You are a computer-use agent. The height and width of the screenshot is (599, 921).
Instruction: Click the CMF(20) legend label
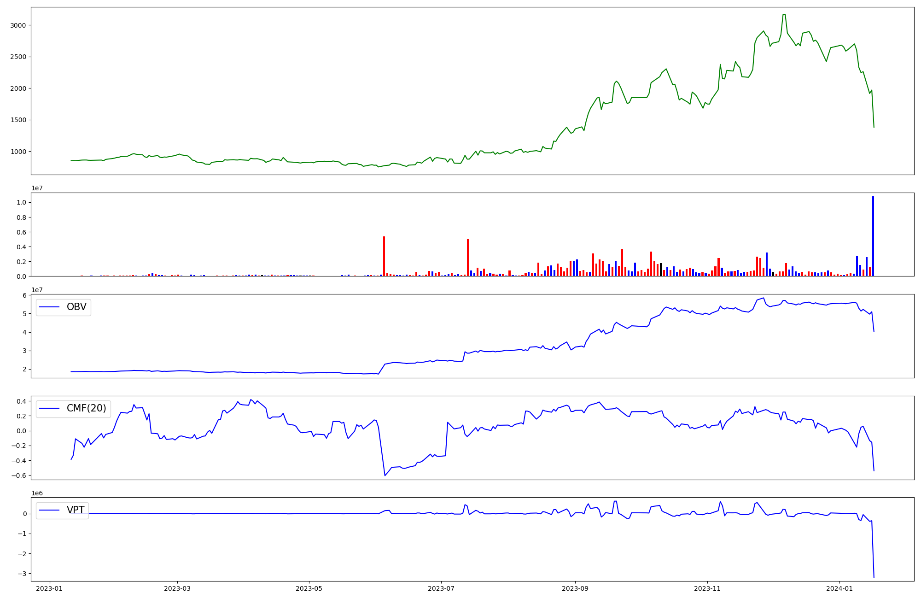pyautogui.click(x=86, y=408)
